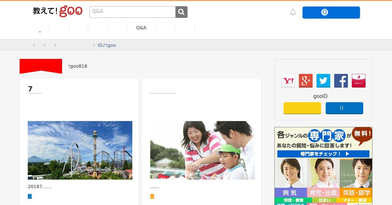392x205 pixels.
Task: Select the 病気 category in the ad
Action: click(x=291, y=193)
